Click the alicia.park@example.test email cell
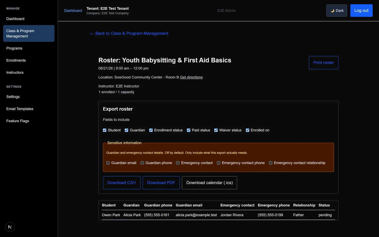 coord(196,215)
